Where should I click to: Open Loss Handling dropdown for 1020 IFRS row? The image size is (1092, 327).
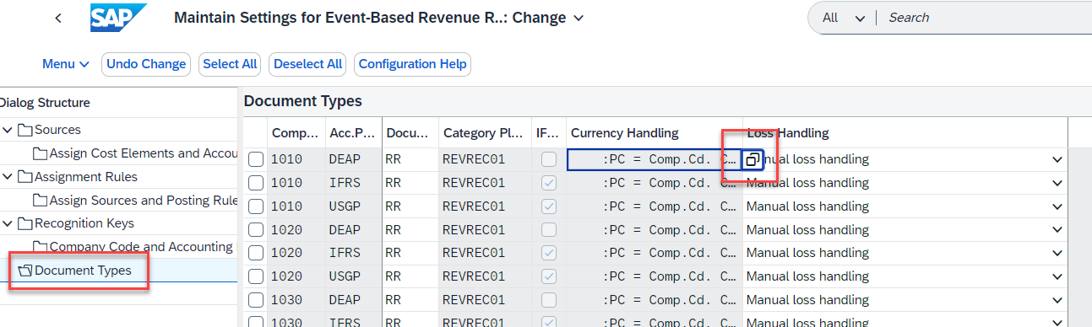click(x=1057, y=254)
